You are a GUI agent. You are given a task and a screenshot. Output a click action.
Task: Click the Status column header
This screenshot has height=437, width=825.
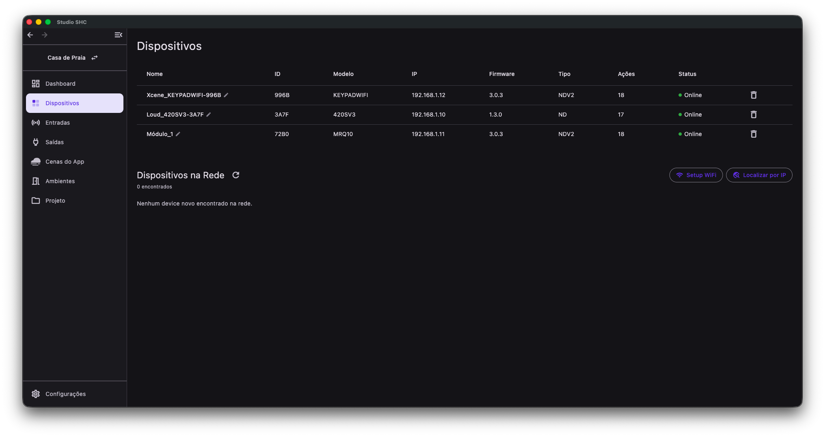pyautogui.click(x=687, y=74)
